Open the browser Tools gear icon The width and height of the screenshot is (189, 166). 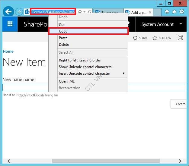[182, 12]
